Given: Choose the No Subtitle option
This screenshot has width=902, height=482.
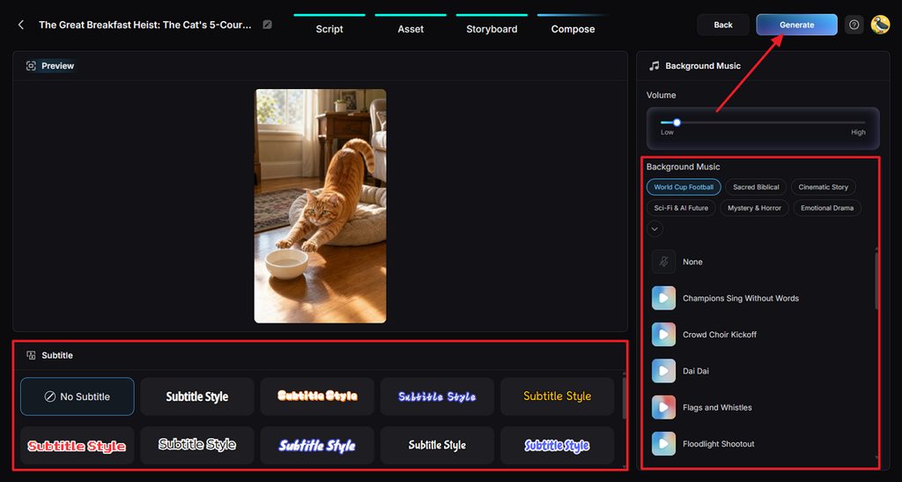Looking at the screenshot, I should (x=78, y=397).
